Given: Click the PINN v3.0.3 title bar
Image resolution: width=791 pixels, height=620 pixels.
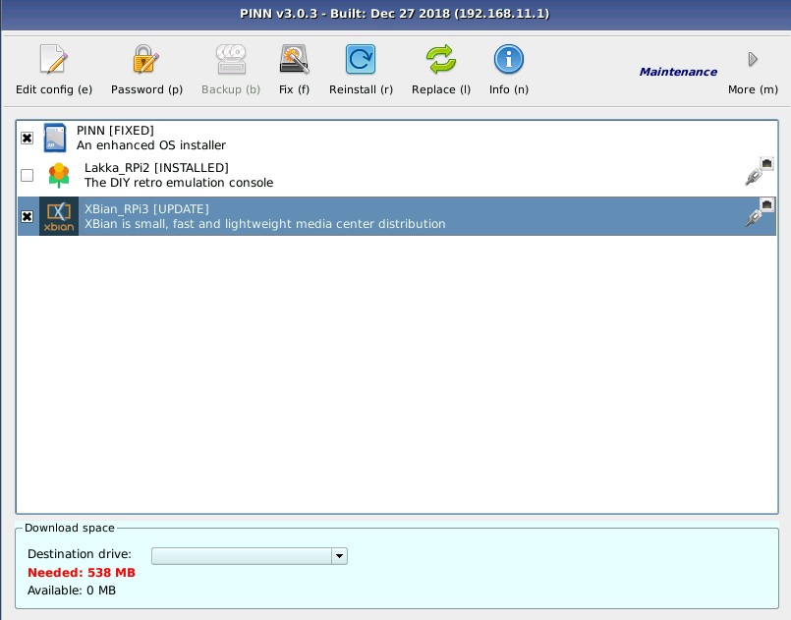Looking at the screenshot, I should [x=395, y=14].
